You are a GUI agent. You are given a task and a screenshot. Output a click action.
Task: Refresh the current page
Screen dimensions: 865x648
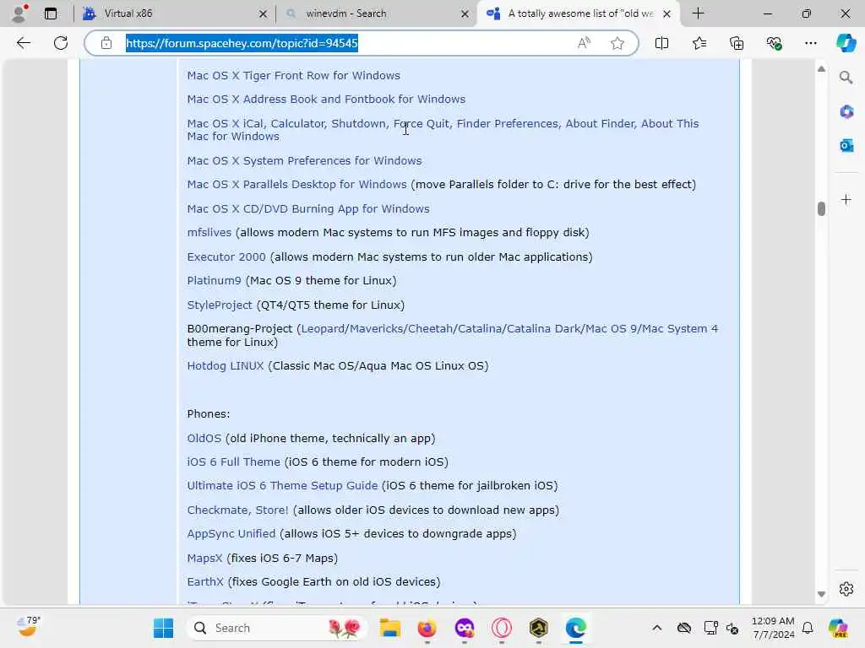pos(61,43)
